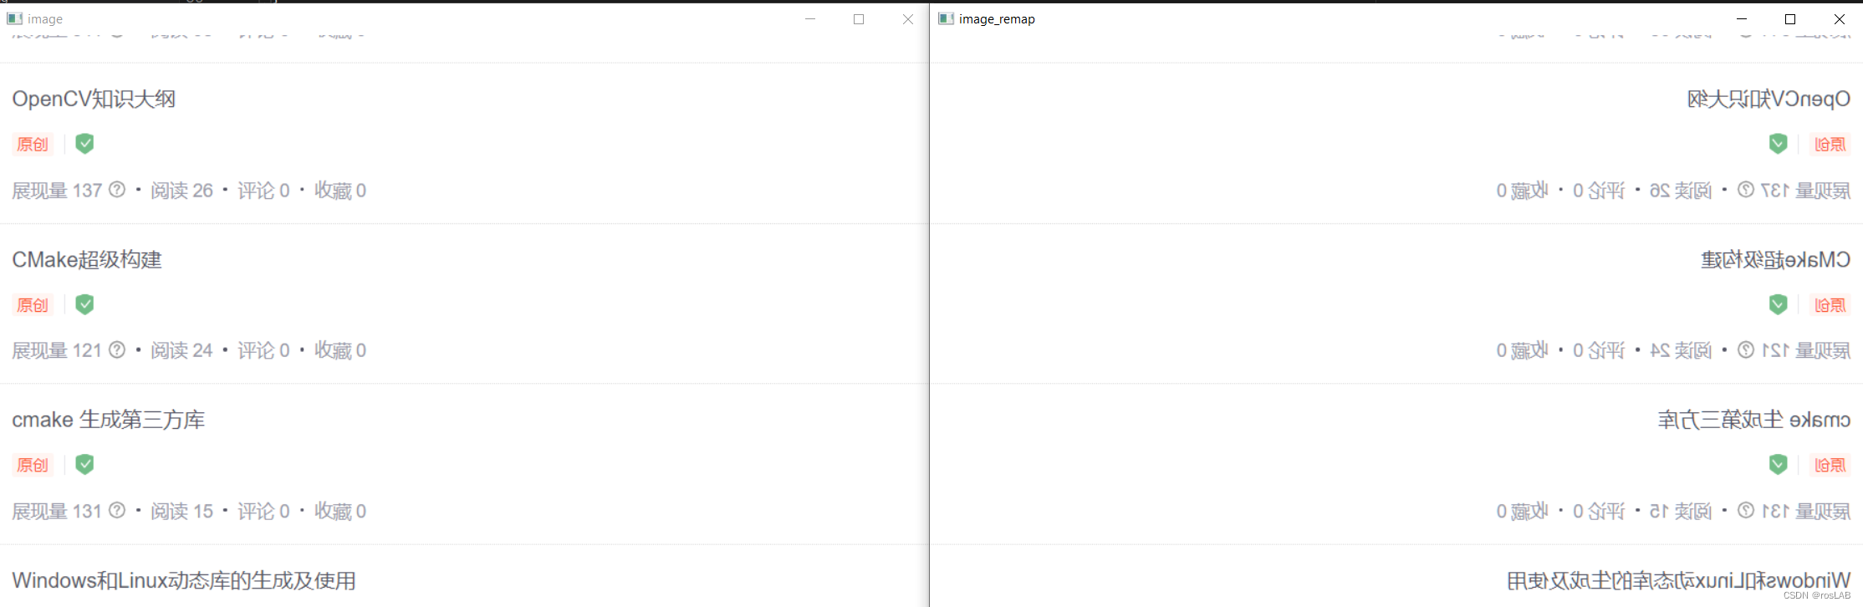1863x607 pixels.
Task: Click the image_remap title text in title bar
Action: click(997, 19)
